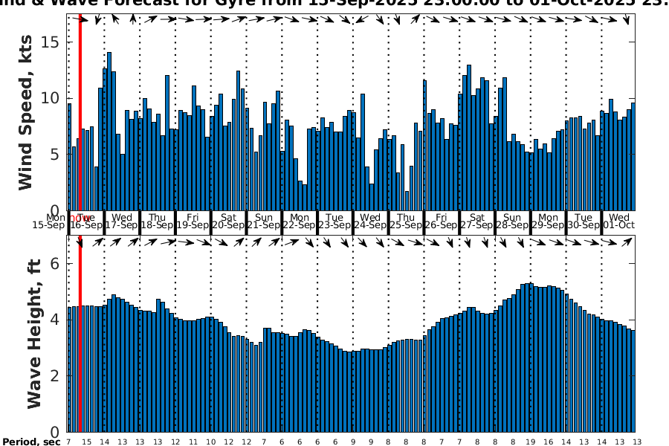Click the 15 tick on wind speed axis
This screenshot has height=446, width=669.
pos(51,42)
